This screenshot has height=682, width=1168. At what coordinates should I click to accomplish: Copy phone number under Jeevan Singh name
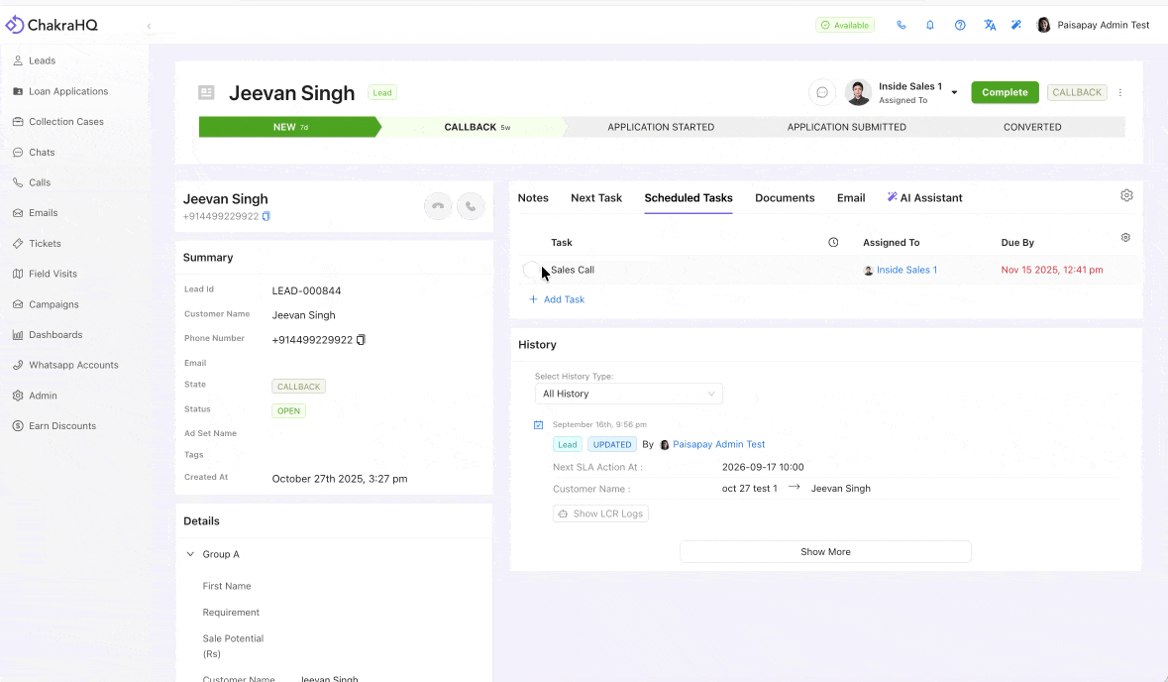tap(265, 216)
